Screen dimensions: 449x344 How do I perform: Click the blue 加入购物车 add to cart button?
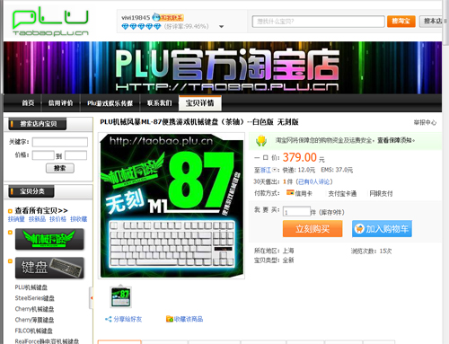pos(382,229)
